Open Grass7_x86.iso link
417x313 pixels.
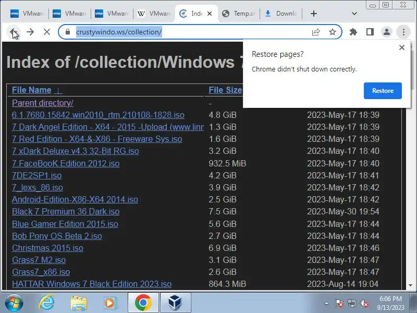coord(41,272)
